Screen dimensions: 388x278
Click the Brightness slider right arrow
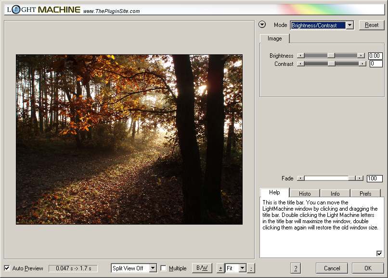click(x=361, y=56)
